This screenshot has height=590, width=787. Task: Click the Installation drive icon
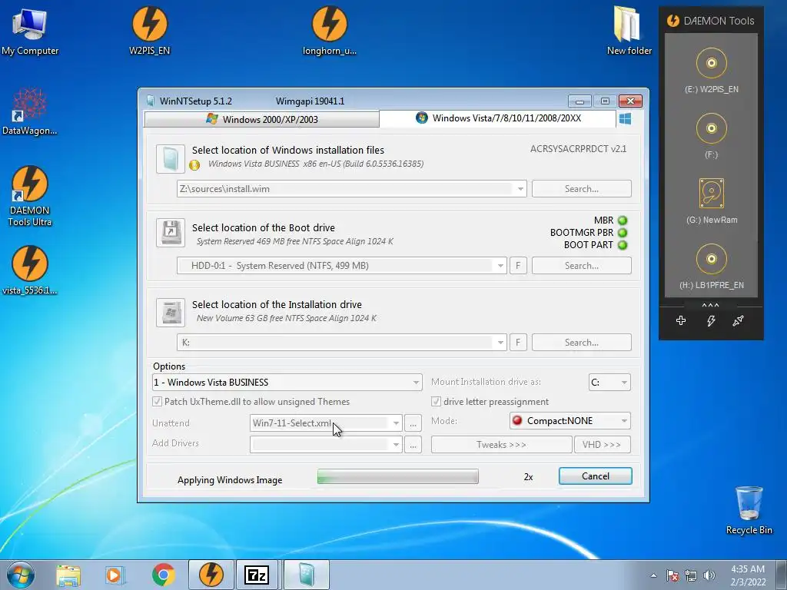point(170,312)
